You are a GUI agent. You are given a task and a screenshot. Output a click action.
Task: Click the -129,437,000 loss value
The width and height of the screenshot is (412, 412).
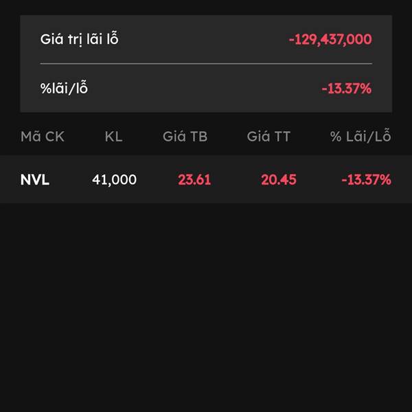[x=330, y=40]
